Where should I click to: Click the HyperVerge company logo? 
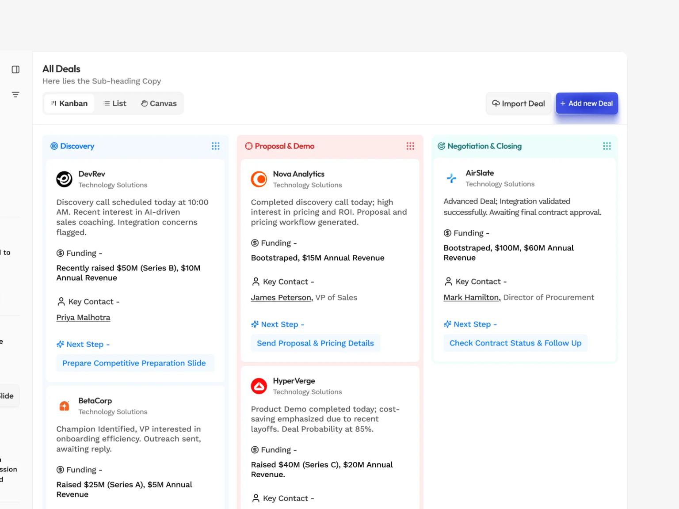point(259,386)
